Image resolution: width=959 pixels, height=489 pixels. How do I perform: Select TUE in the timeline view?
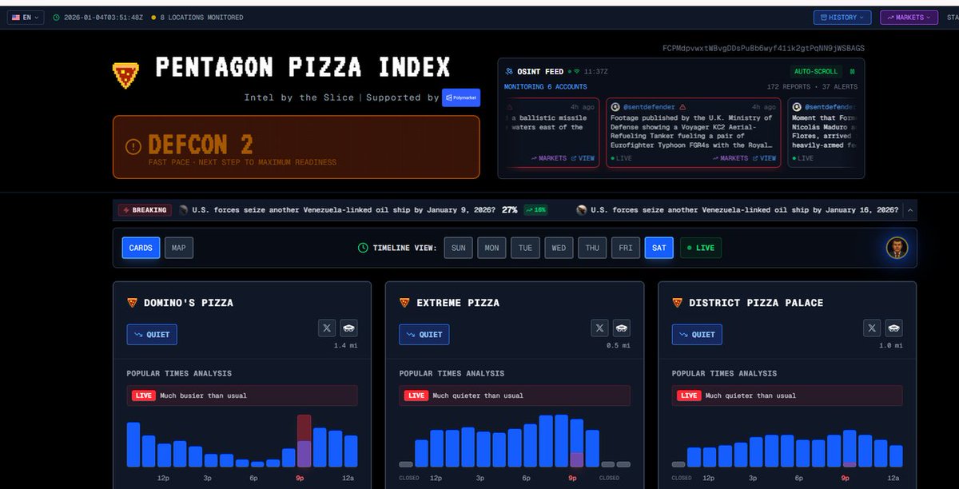coord(525,248)
